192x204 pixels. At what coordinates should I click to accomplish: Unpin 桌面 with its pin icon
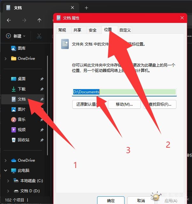(x=42, y=79)
